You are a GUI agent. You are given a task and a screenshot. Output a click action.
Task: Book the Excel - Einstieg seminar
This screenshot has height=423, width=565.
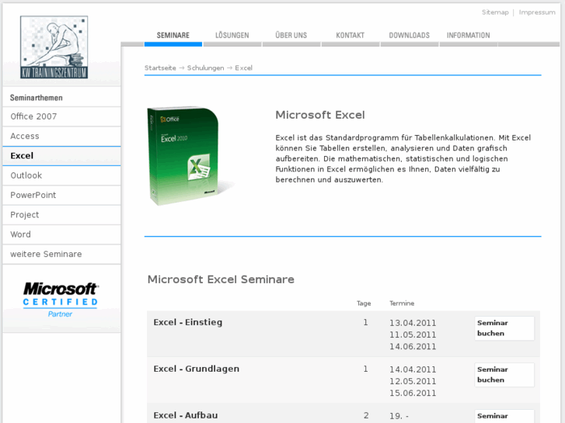pyautogui.click(x=504, y=328)
